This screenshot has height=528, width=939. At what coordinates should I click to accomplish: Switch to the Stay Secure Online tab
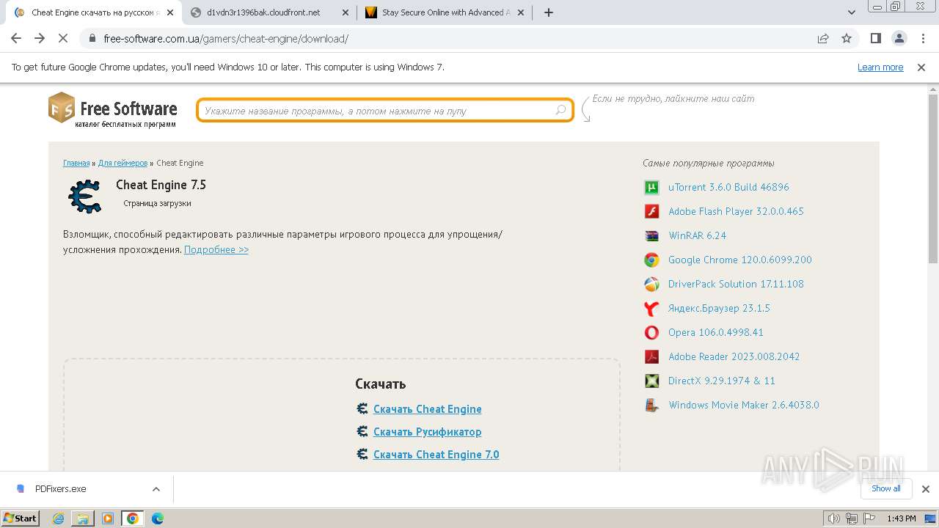point(445,12)
